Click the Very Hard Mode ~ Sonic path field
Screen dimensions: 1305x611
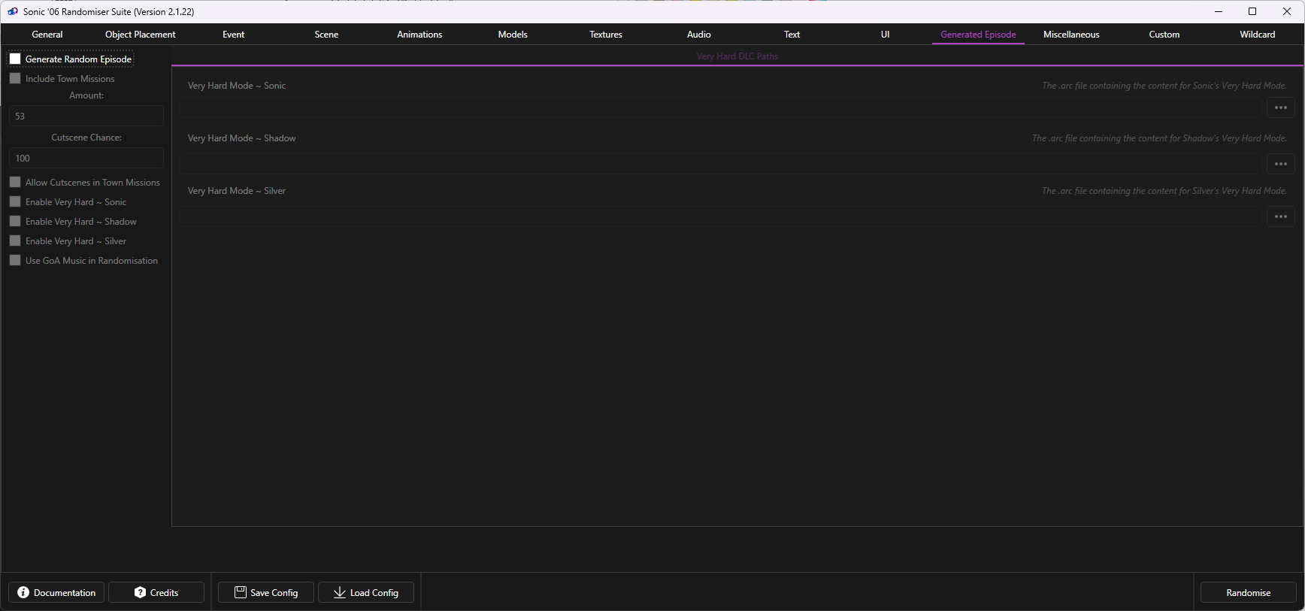pos(721,108)
